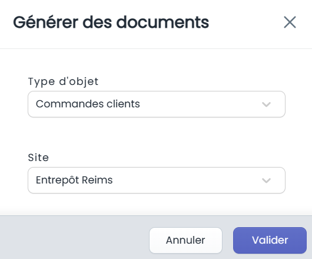Change the object type from Commandes clients
This screenshot has width=312, height=259.
tap(157, 104)
